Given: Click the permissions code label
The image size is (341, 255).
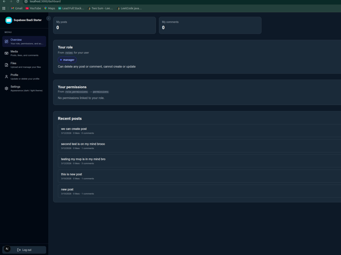Looking at the screenshot, I should click(101, 92).
